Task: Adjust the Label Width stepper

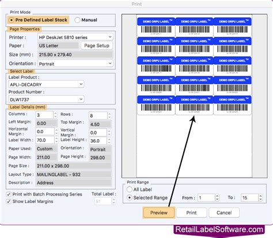Action: [56, 140]
